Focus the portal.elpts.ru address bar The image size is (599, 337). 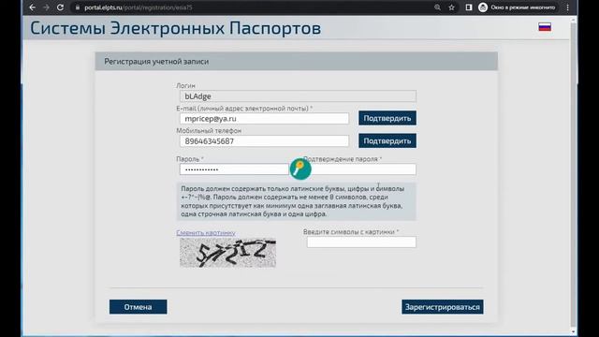(252, 7)
